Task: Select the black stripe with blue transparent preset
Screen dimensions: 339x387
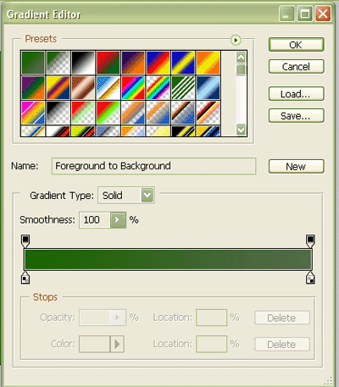Action: [183, 113]
